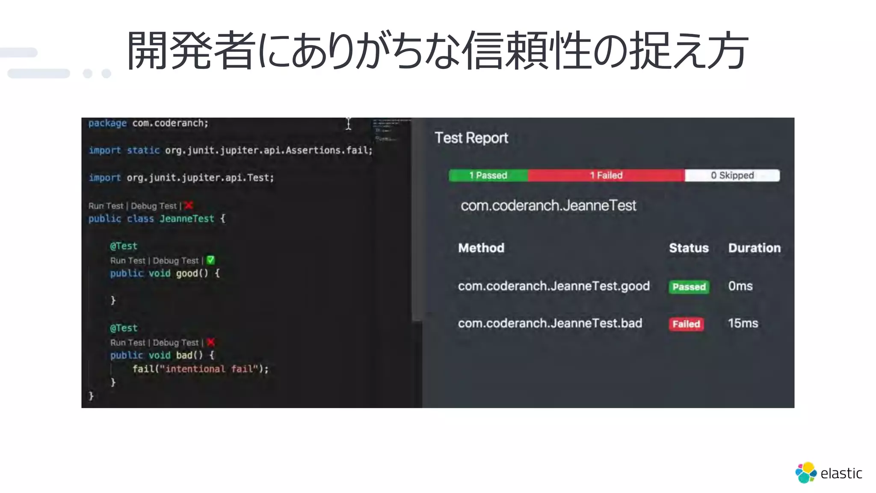Click Run Test above the JeanneTest class
Screen dimensions: 876x493
(x=106, y=206)
